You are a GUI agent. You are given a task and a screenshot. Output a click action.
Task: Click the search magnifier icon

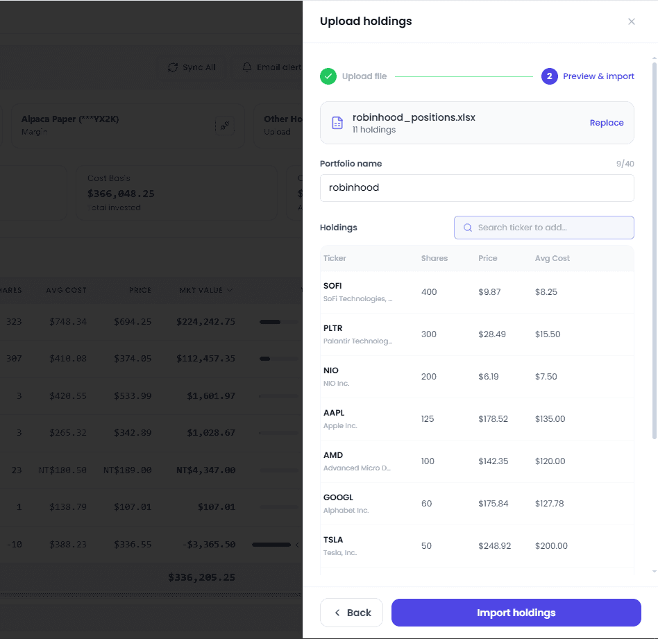click(x=468, y=228)
